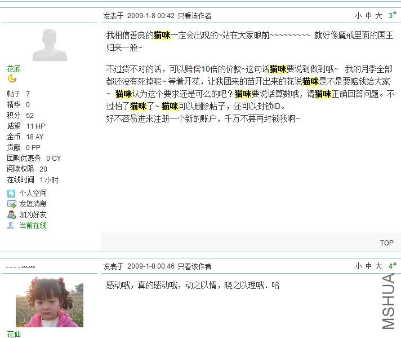Screen dimensions: 401x338
Task: Set post 3 font size to 大
Action: coord(378,16)
